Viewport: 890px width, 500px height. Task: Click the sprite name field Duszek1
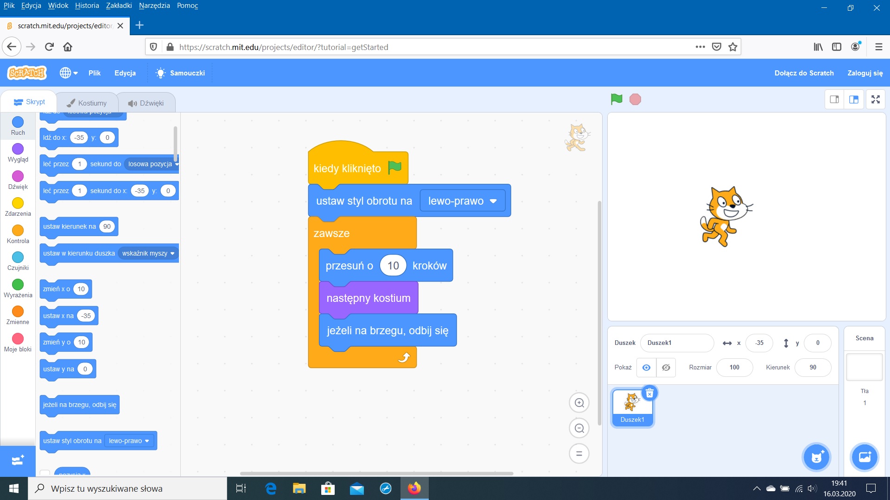(x=677, y=343)
